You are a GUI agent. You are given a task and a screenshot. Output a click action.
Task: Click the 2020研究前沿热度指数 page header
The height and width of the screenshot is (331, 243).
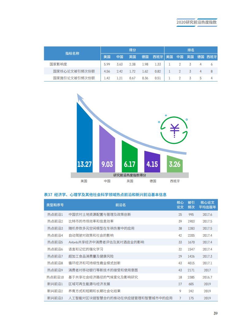[x=197, y=22]
